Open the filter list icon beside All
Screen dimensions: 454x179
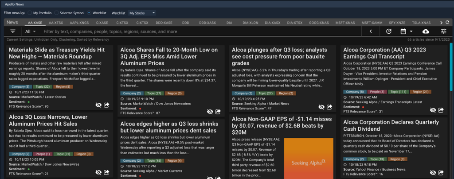click(13, 31)
